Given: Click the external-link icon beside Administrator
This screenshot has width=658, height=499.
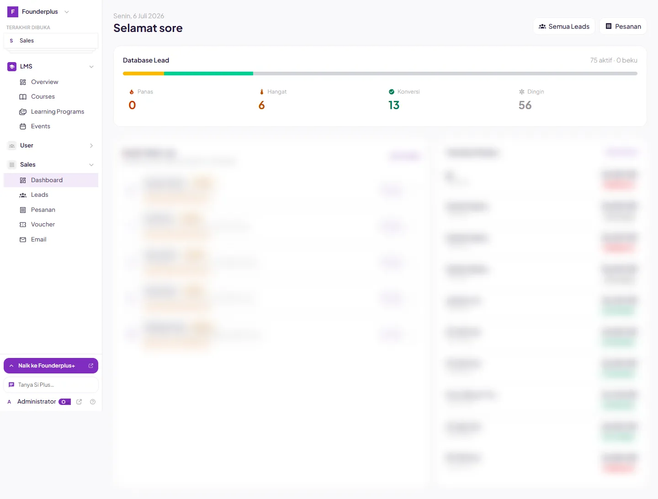Looking at the screenshot, I should 79,402.
